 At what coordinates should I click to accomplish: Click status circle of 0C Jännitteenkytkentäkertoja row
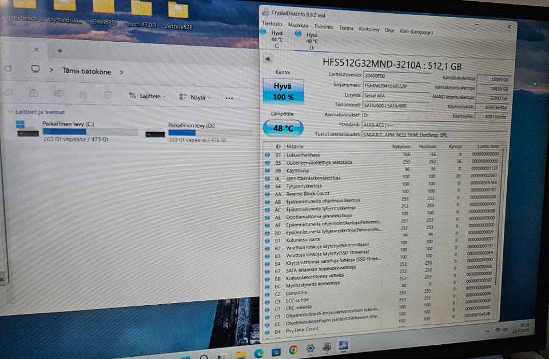268,178
